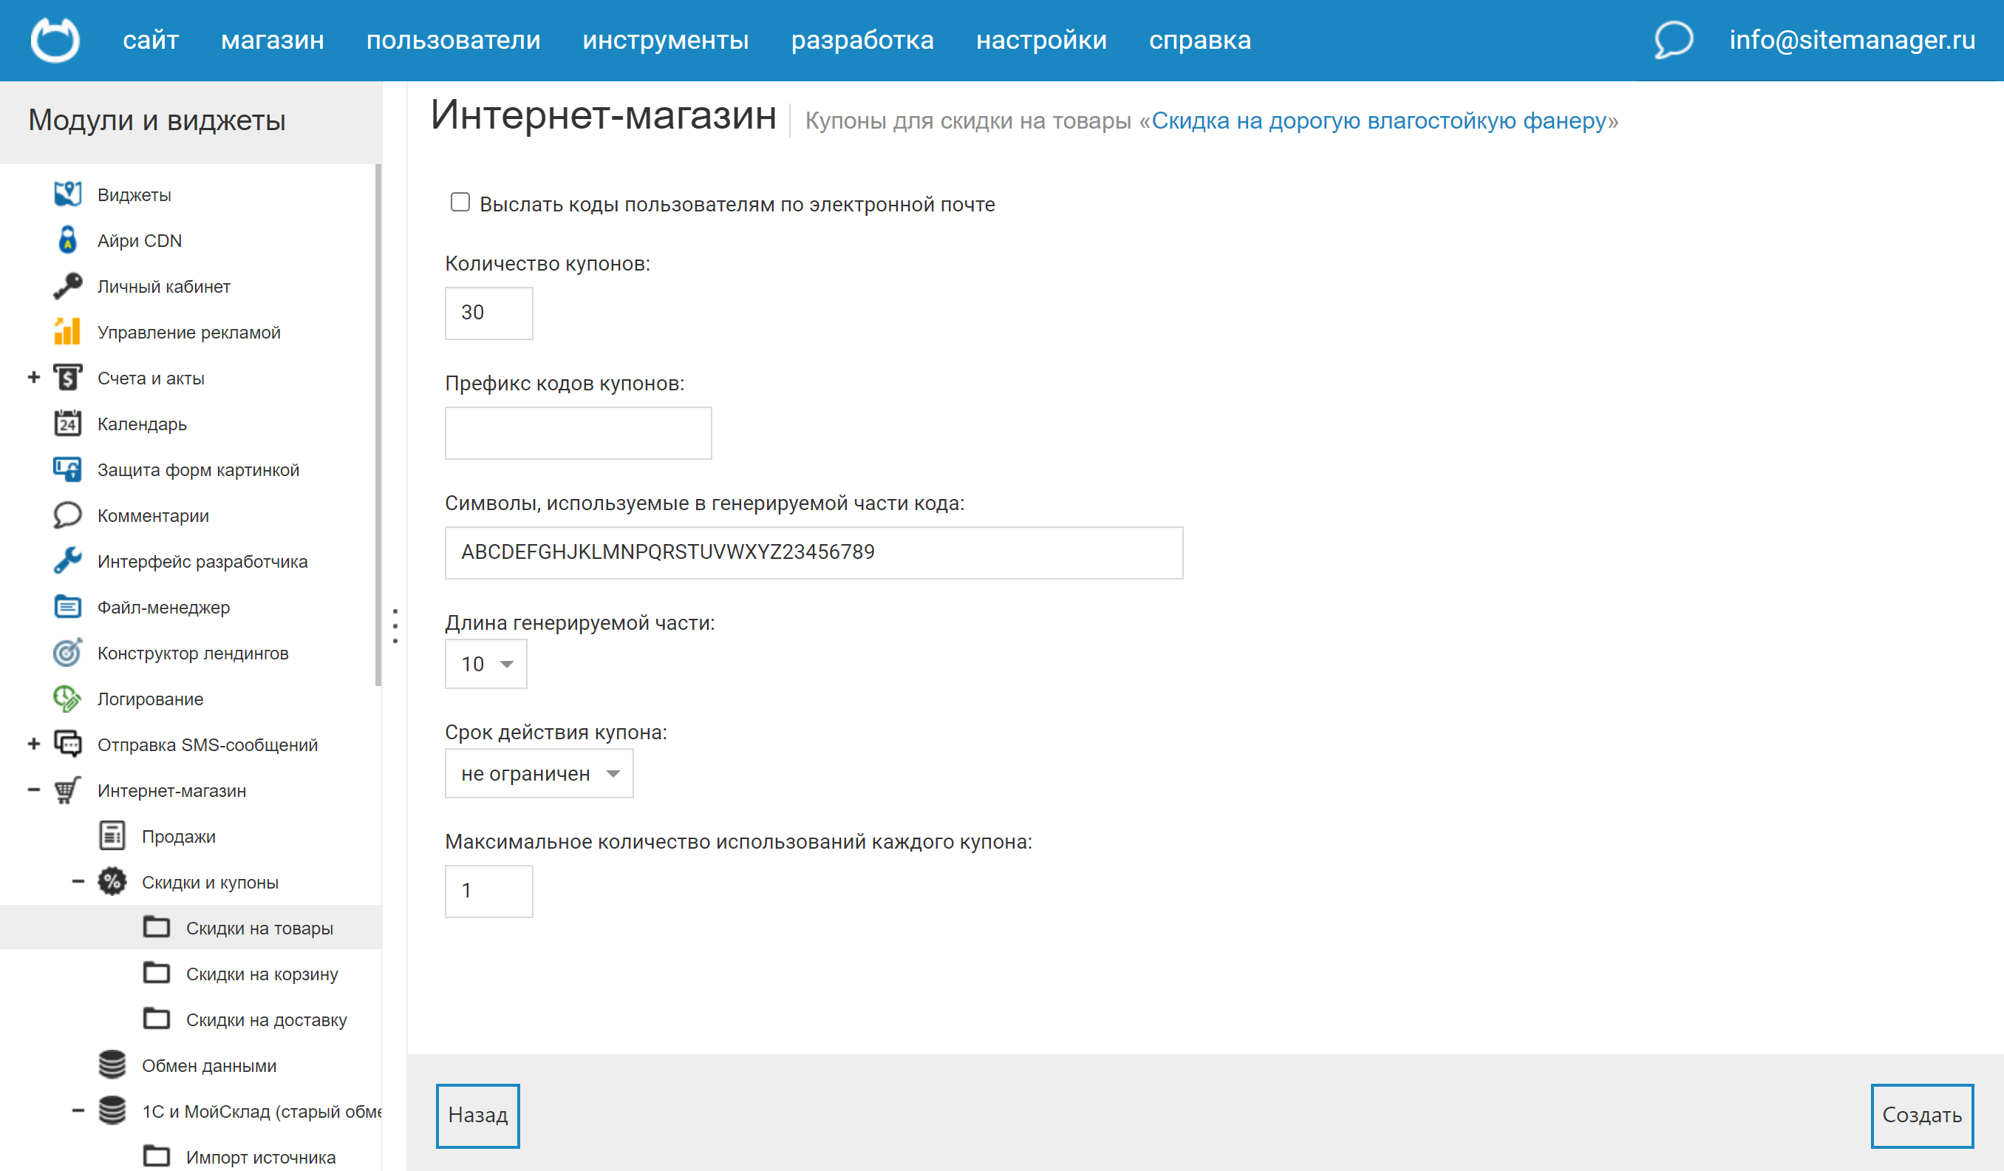Click Управление рекламой chart icon

tap(69, 332)
